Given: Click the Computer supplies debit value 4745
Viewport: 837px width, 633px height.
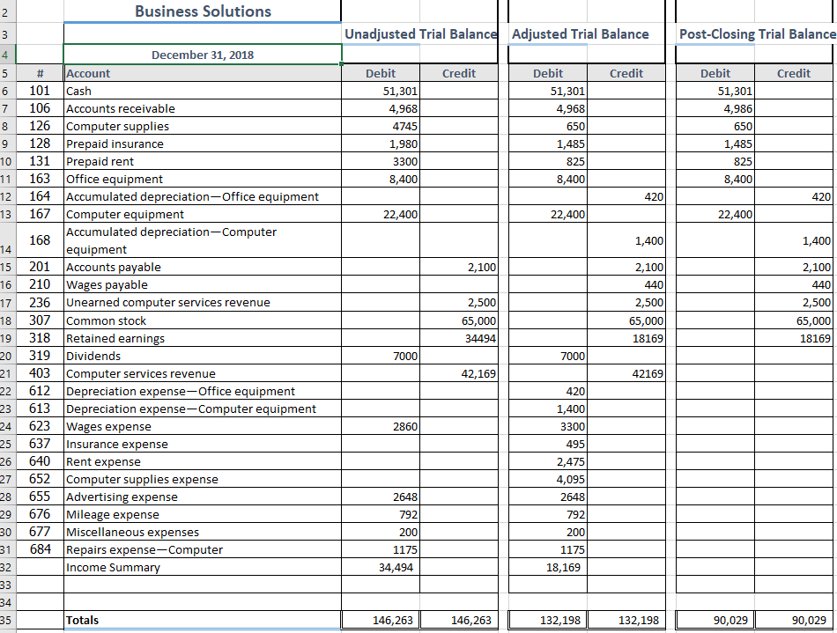Looking at the screenshot, I should [x=381, y=126].
